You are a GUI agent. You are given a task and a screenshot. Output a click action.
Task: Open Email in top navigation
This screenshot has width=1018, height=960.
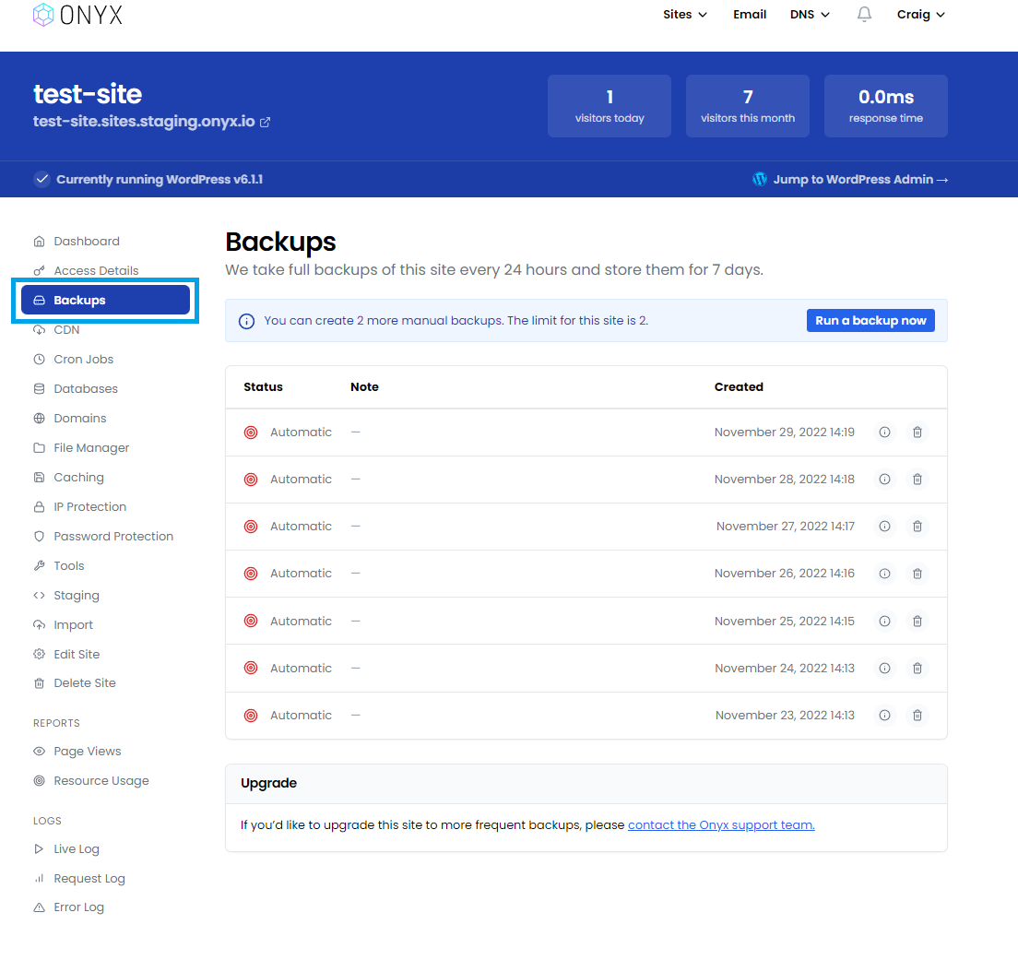click(750, 14)
